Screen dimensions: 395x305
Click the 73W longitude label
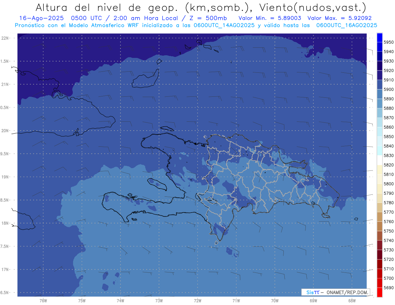click(159, 301)
